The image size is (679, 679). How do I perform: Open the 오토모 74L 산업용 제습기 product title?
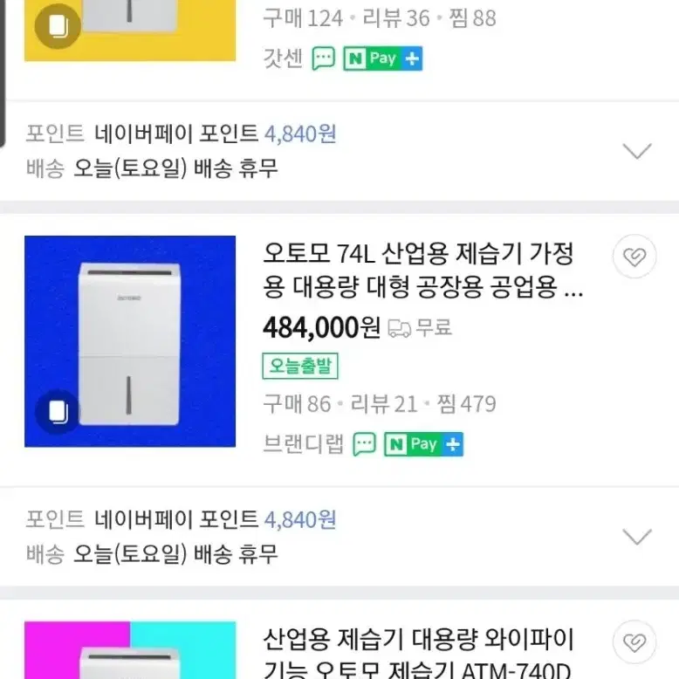pos(422,271)
